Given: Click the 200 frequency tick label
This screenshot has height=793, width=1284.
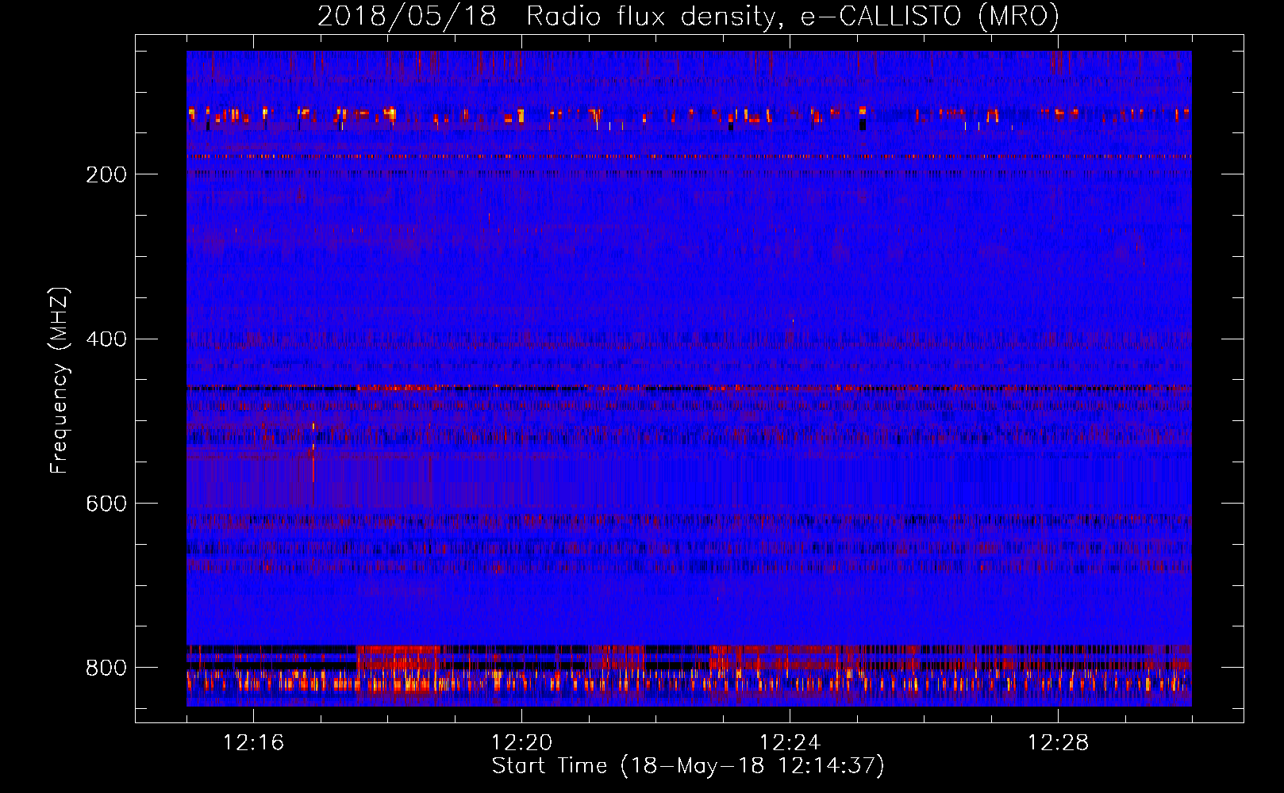Looking at the screenshot, I should 106,174.
